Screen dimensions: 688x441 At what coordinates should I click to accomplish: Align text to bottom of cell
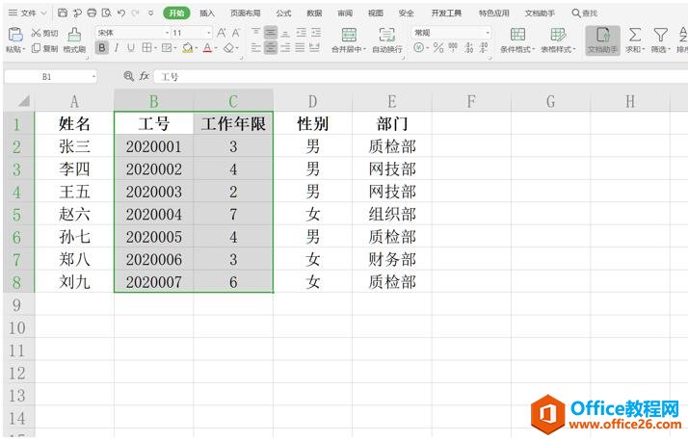285,33
